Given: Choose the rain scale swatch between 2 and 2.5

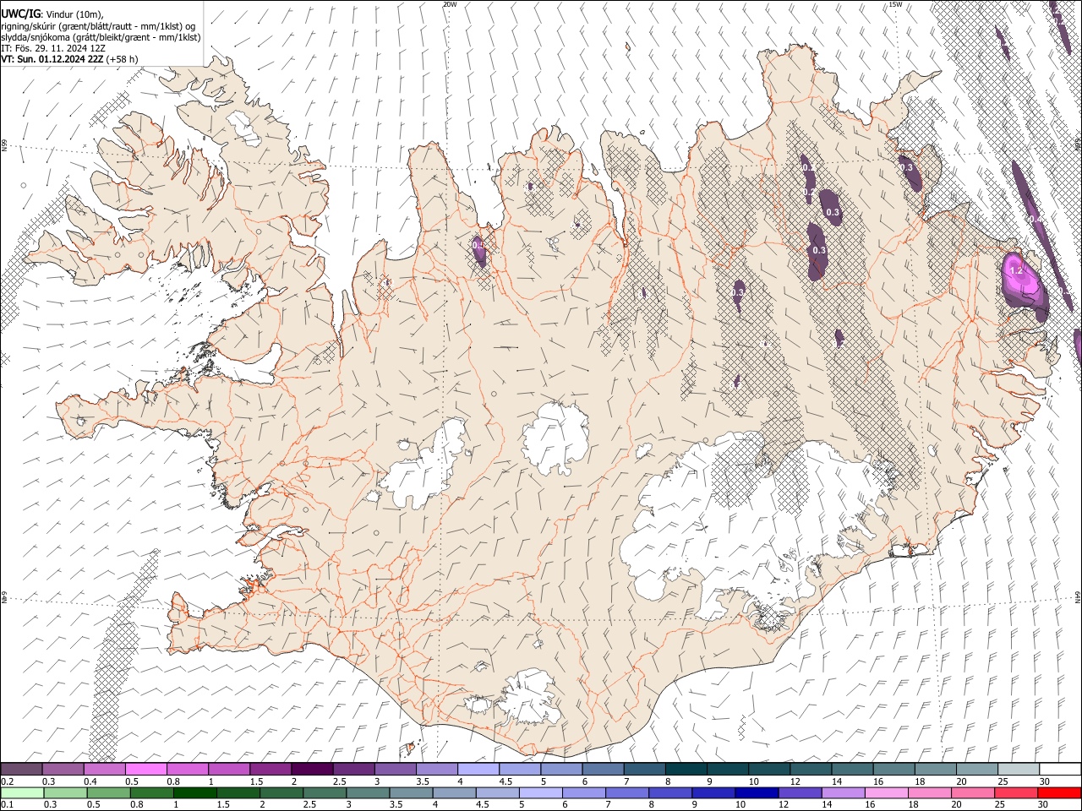Looking at the screenshot, I should (281, 792).
